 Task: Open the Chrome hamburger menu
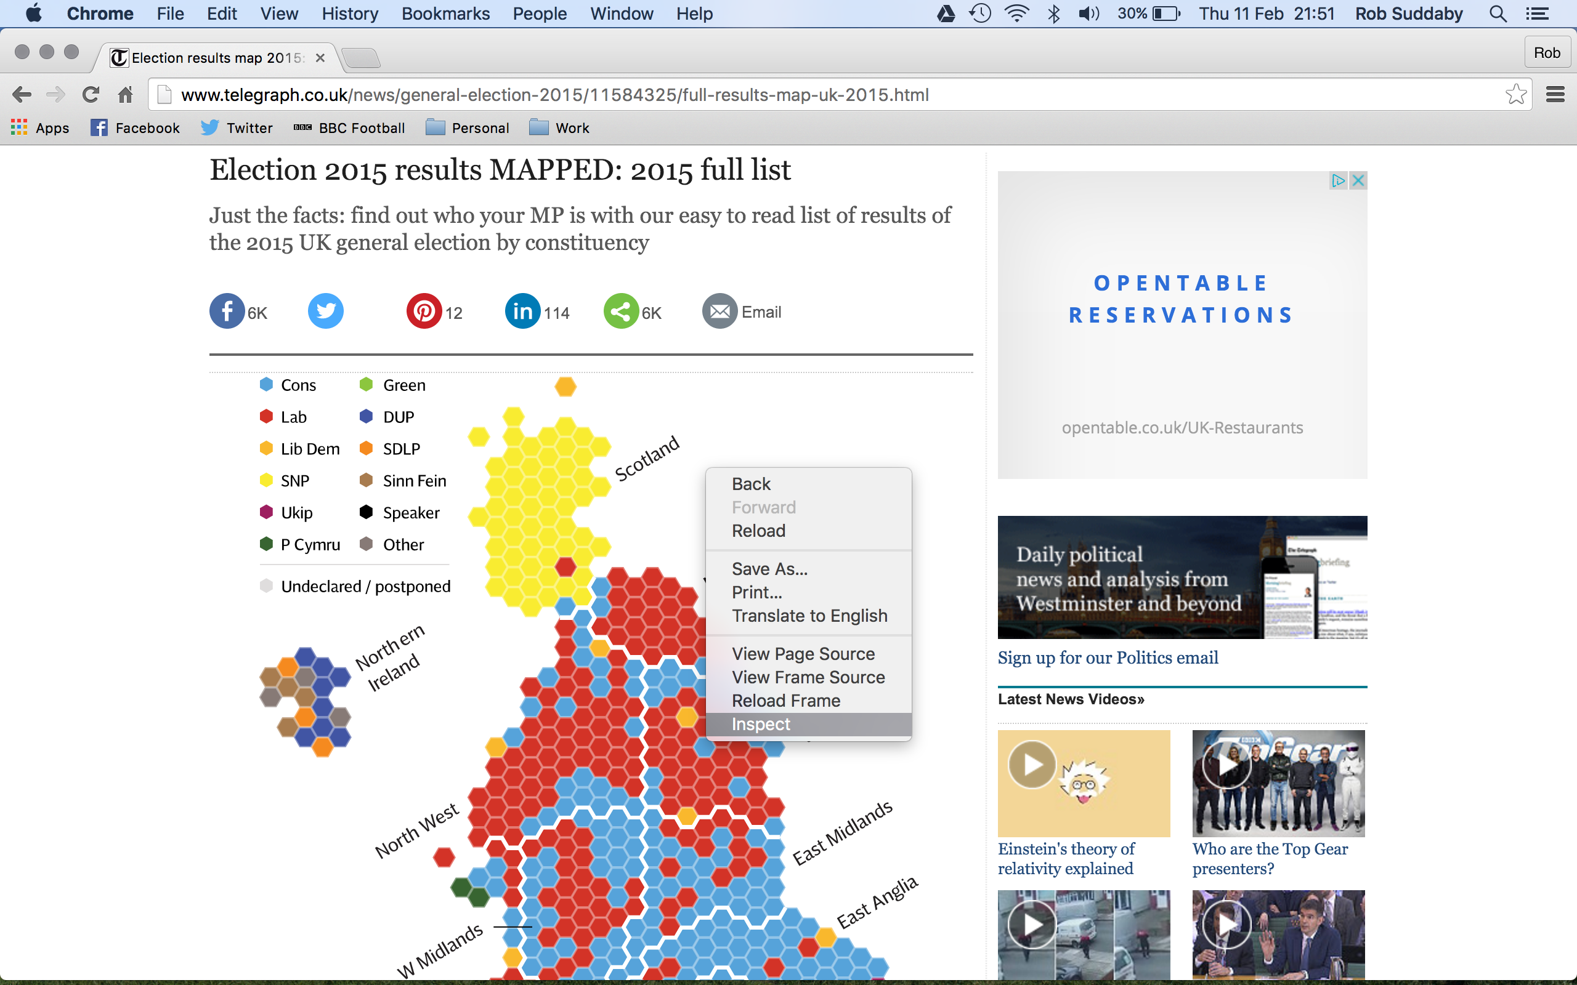pyautogui.click(x=1555, y=95)
